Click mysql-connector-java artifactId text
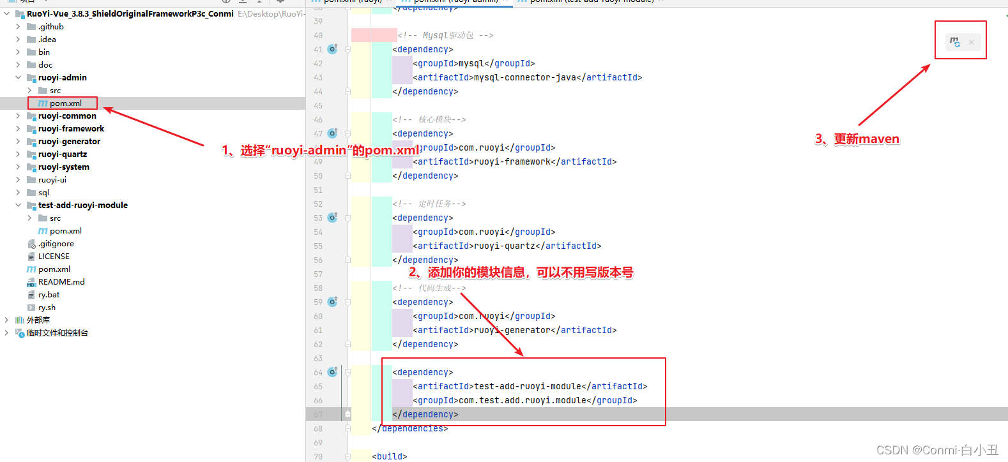 (525, 77)
